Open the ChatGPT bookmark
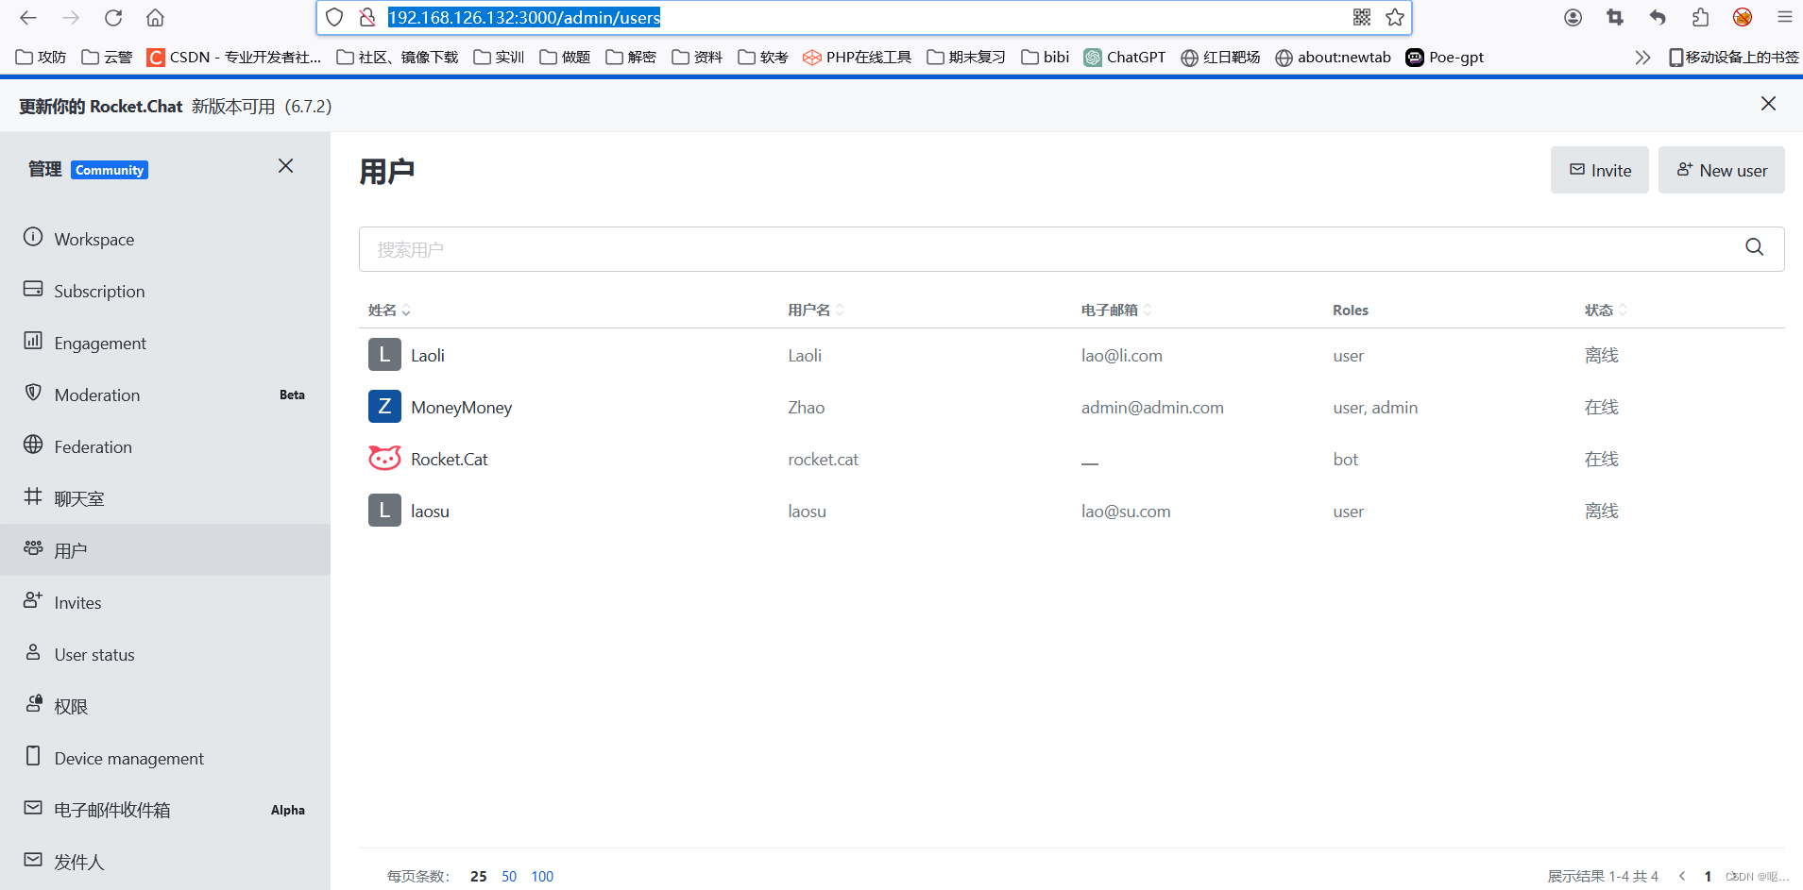Viewport: 1803px width, 890px height. click(1125, 58)
